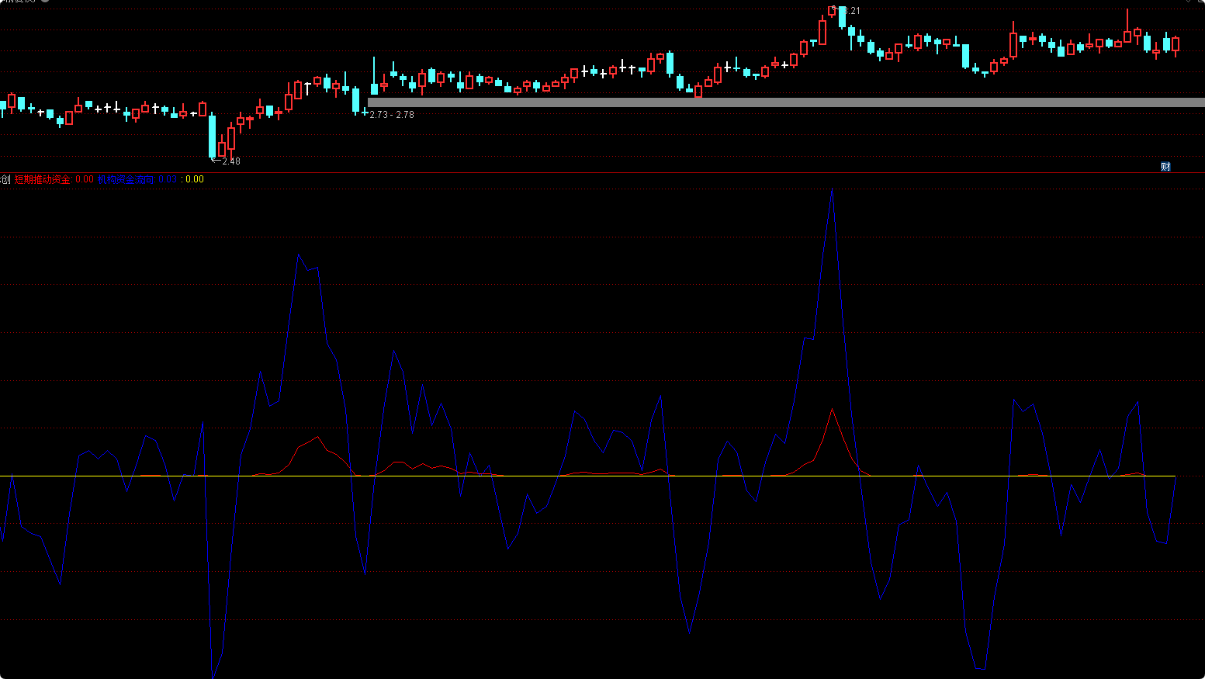The image size is (1205, 679).
Task: Select the large cyan candle at 2.48 low
Action: [213, 136]
